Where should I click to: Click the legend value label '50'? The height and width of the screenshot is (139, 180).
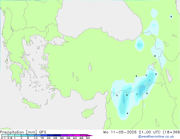88,138
